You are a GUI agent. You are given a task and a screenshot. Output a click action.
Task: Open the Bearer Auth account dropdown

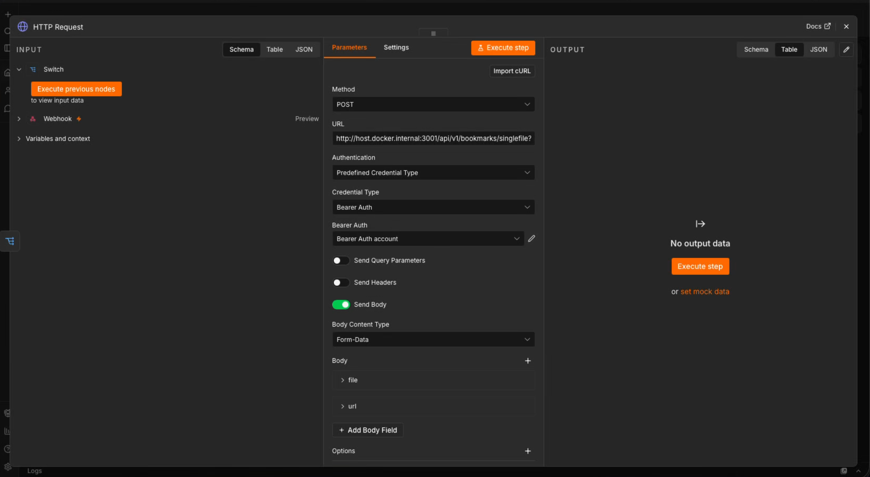coord(428,239)
